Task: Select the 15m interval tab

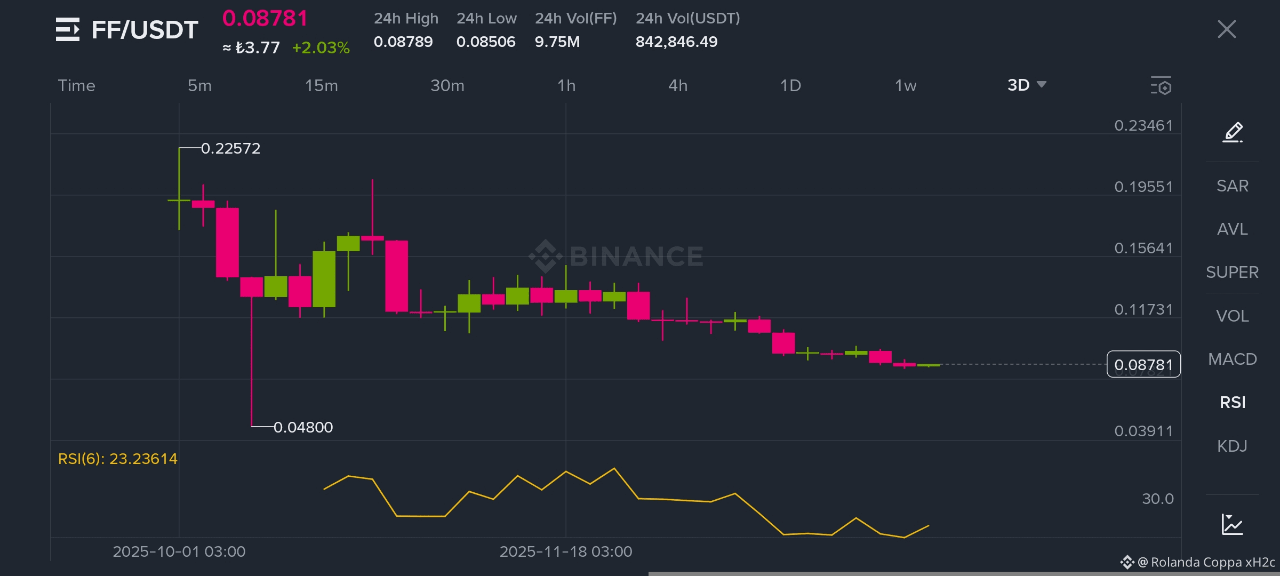Action: pos(321,85)
